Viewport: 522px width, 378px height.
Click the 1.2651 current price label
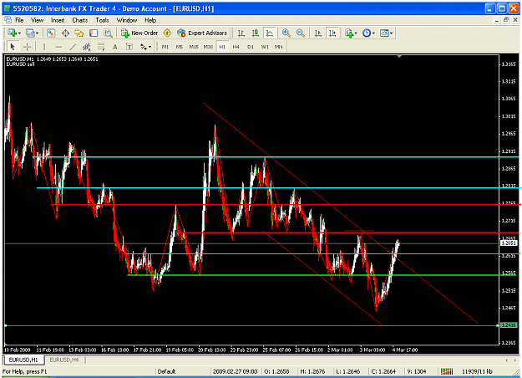(509, 243)
